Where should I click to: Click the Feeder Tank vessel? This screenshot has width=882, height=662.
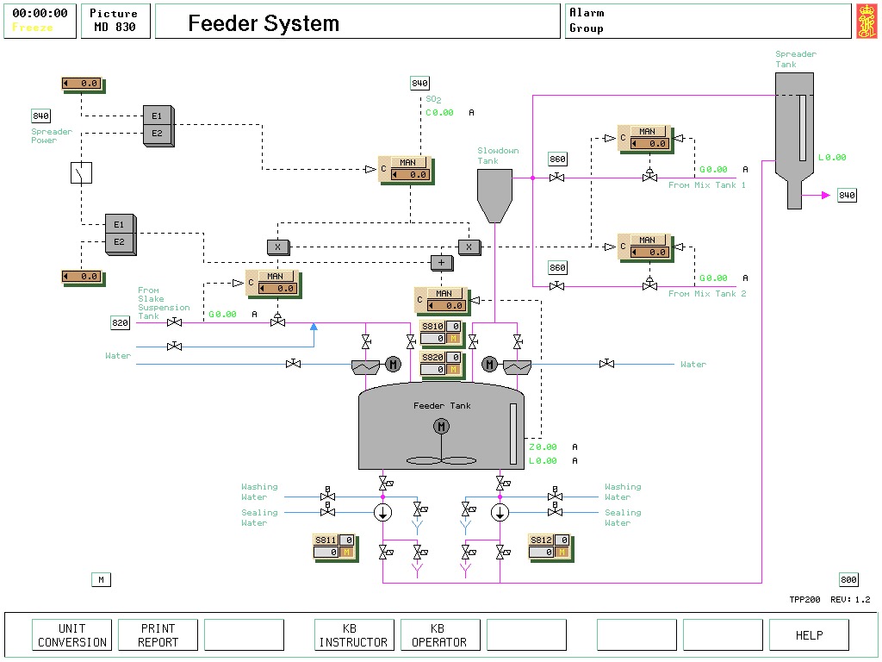click(442, 426)
